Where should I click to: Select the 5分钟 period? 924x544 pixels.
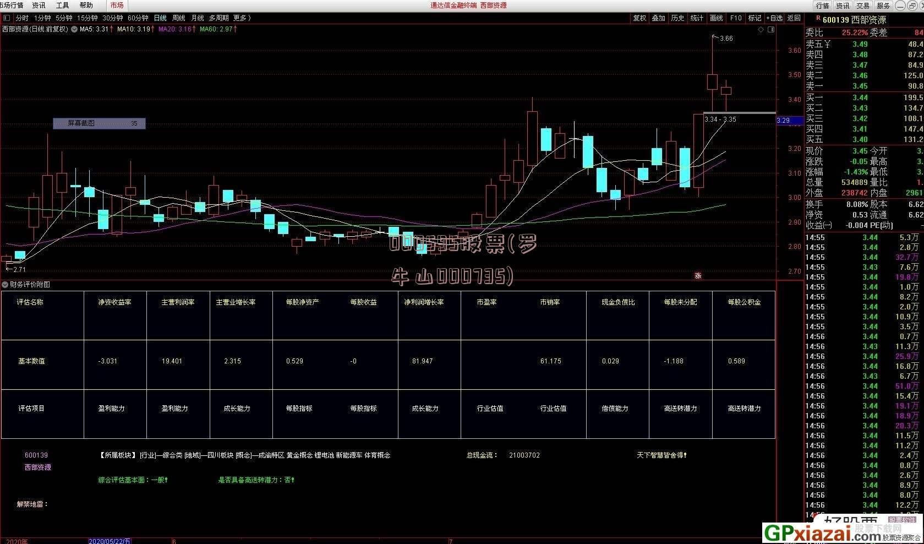(x=64, y=18)
